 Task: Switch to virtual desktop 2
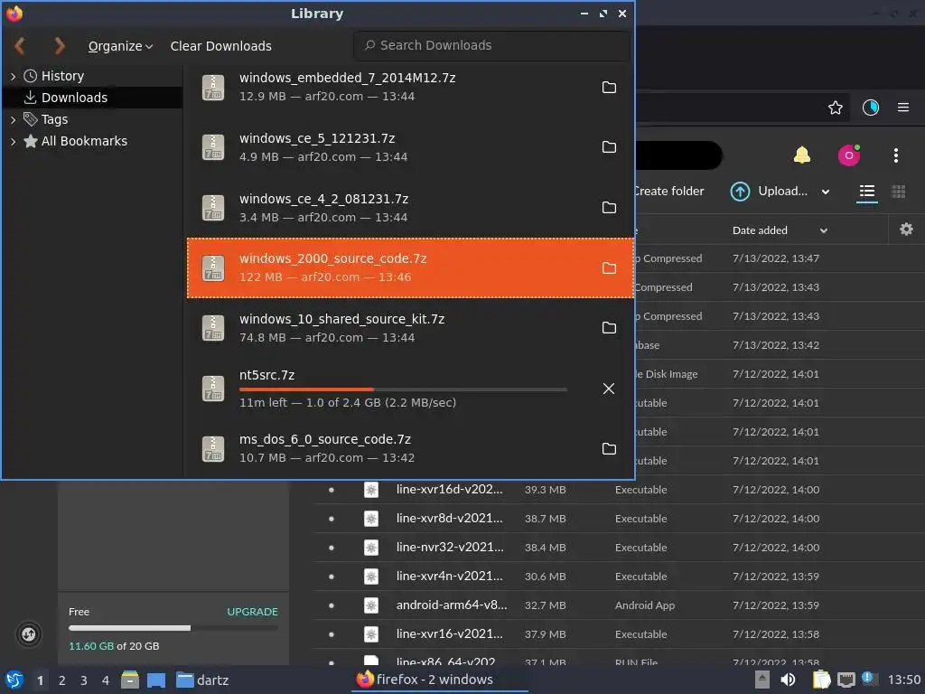[x=62, y=680]
